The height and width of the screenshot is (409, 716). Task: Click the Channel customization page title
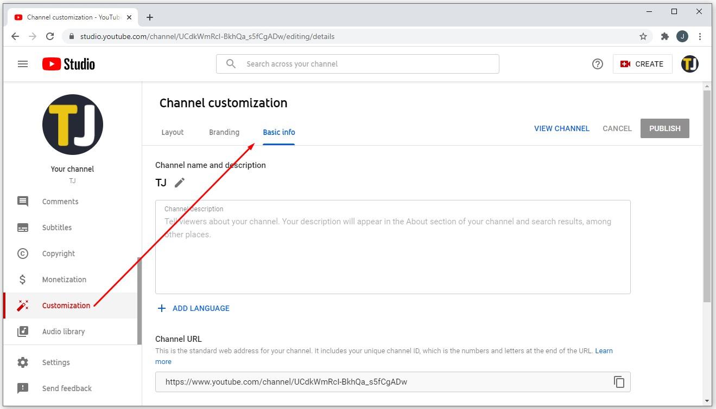tap(224, 103)
